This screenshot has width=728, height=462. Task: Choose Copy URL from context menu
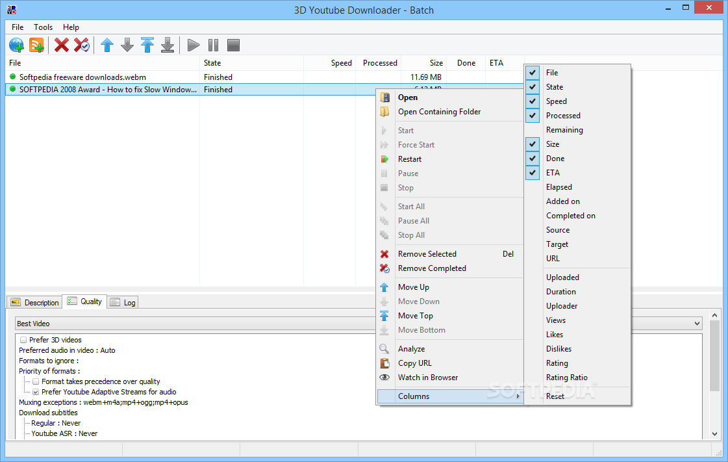tap(450, 363)
